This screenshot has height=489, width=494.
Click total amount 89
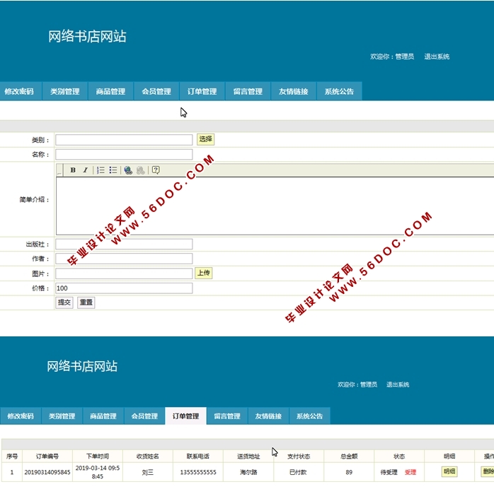[x=349, y=472]
